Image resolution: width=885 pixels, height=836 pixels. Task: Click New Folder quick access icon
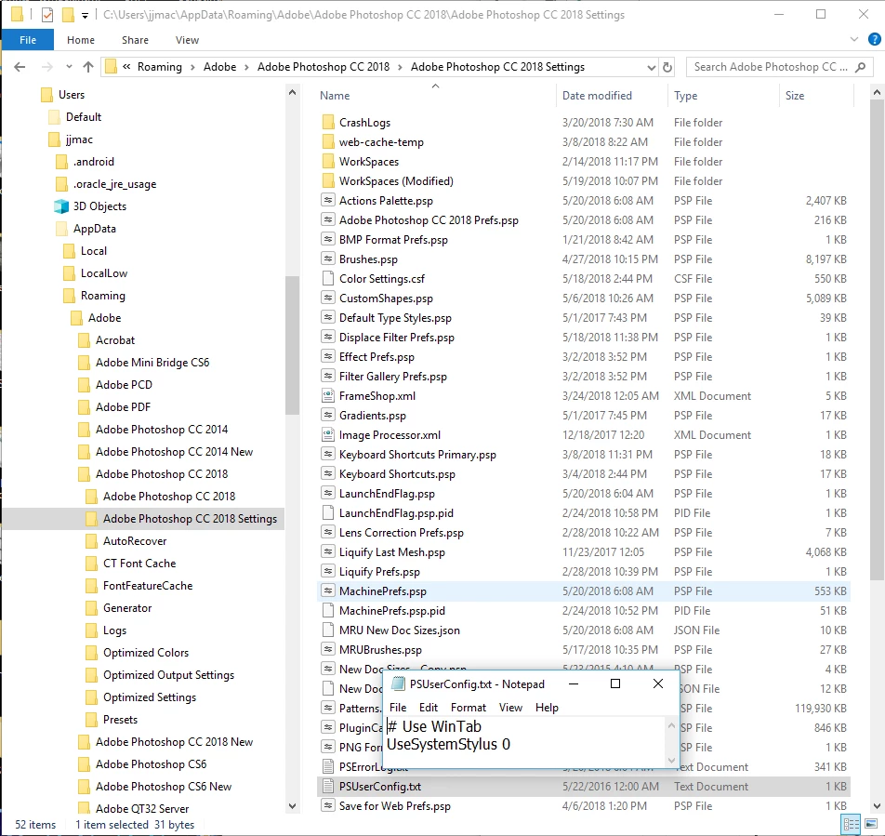tap(68, 15)
